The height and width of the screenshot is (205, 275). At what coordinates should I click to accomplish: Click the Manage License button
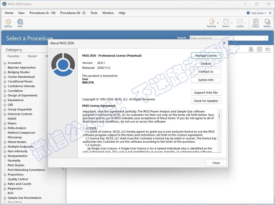coord(206,56)
